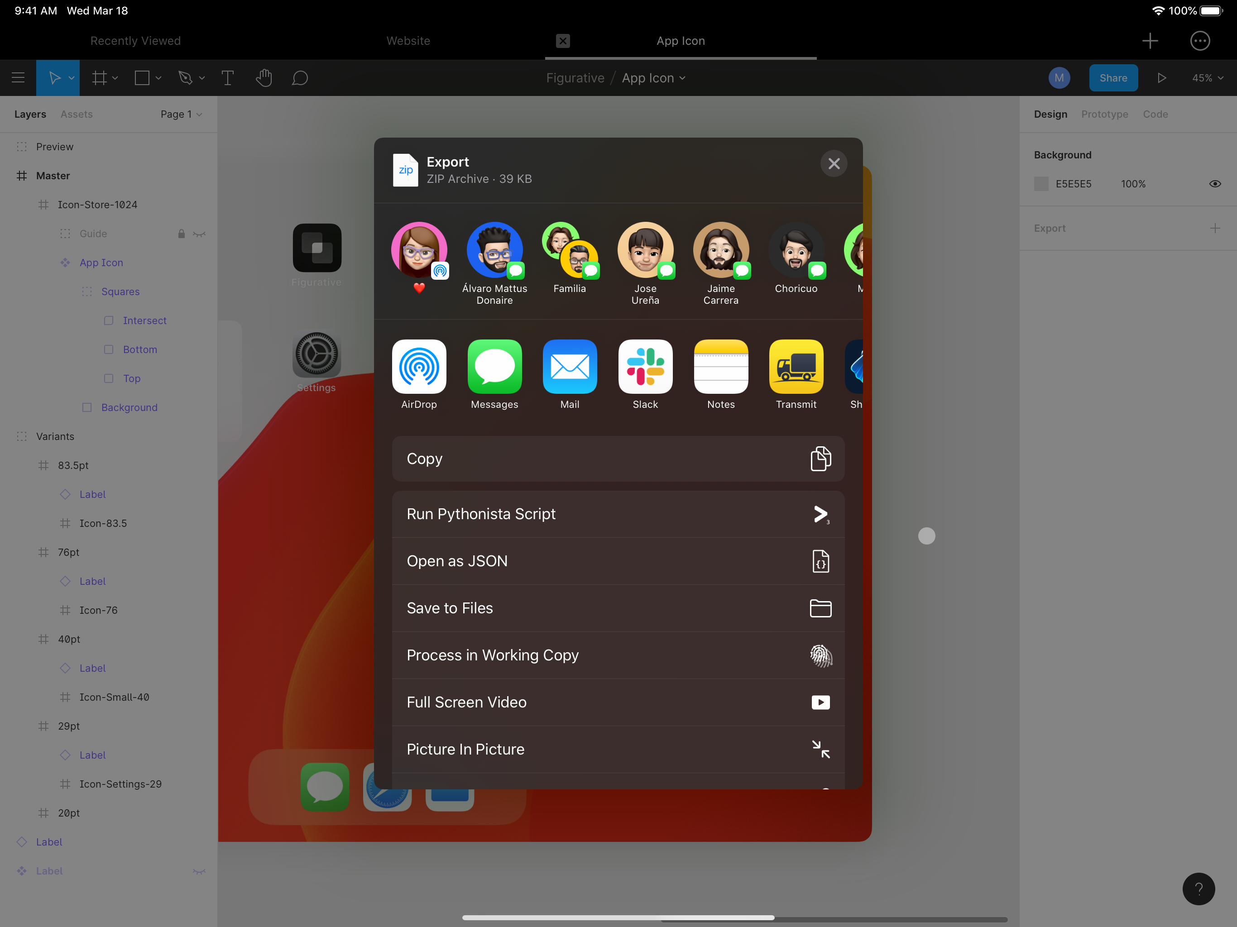Tap the AirDrop share icon
The width and height of the screenshot is (1237, 927).
(x=419, y=367)
